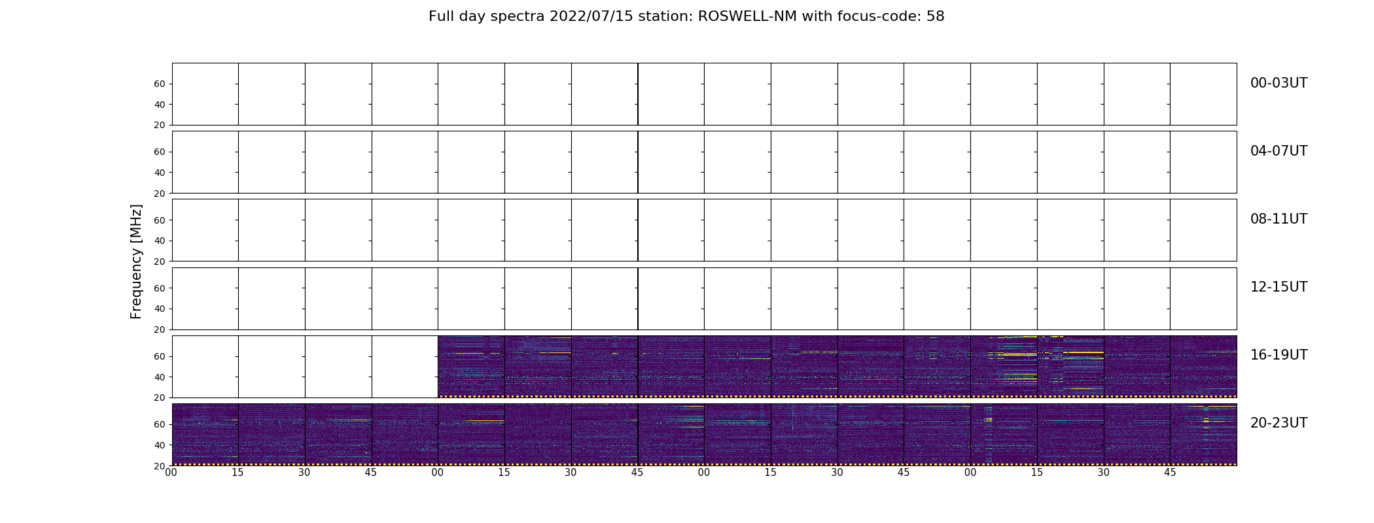The height and width of the screenshot is (523, 1374).
Task: Click the "00-03UT" row label
Action: tap(1278, 83)
